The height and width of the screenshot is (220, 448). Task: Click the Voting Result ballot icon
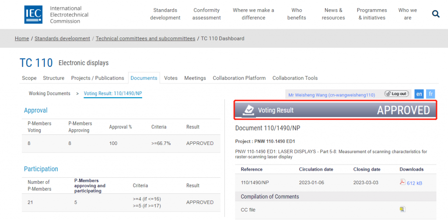pyautogui.click(x=248, y=110)
